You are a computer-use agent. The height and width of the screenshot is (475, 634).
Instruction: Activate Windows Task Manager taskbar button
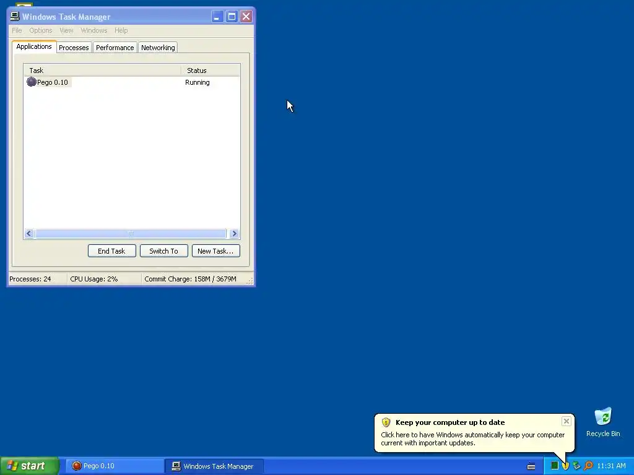coord(214,466)
